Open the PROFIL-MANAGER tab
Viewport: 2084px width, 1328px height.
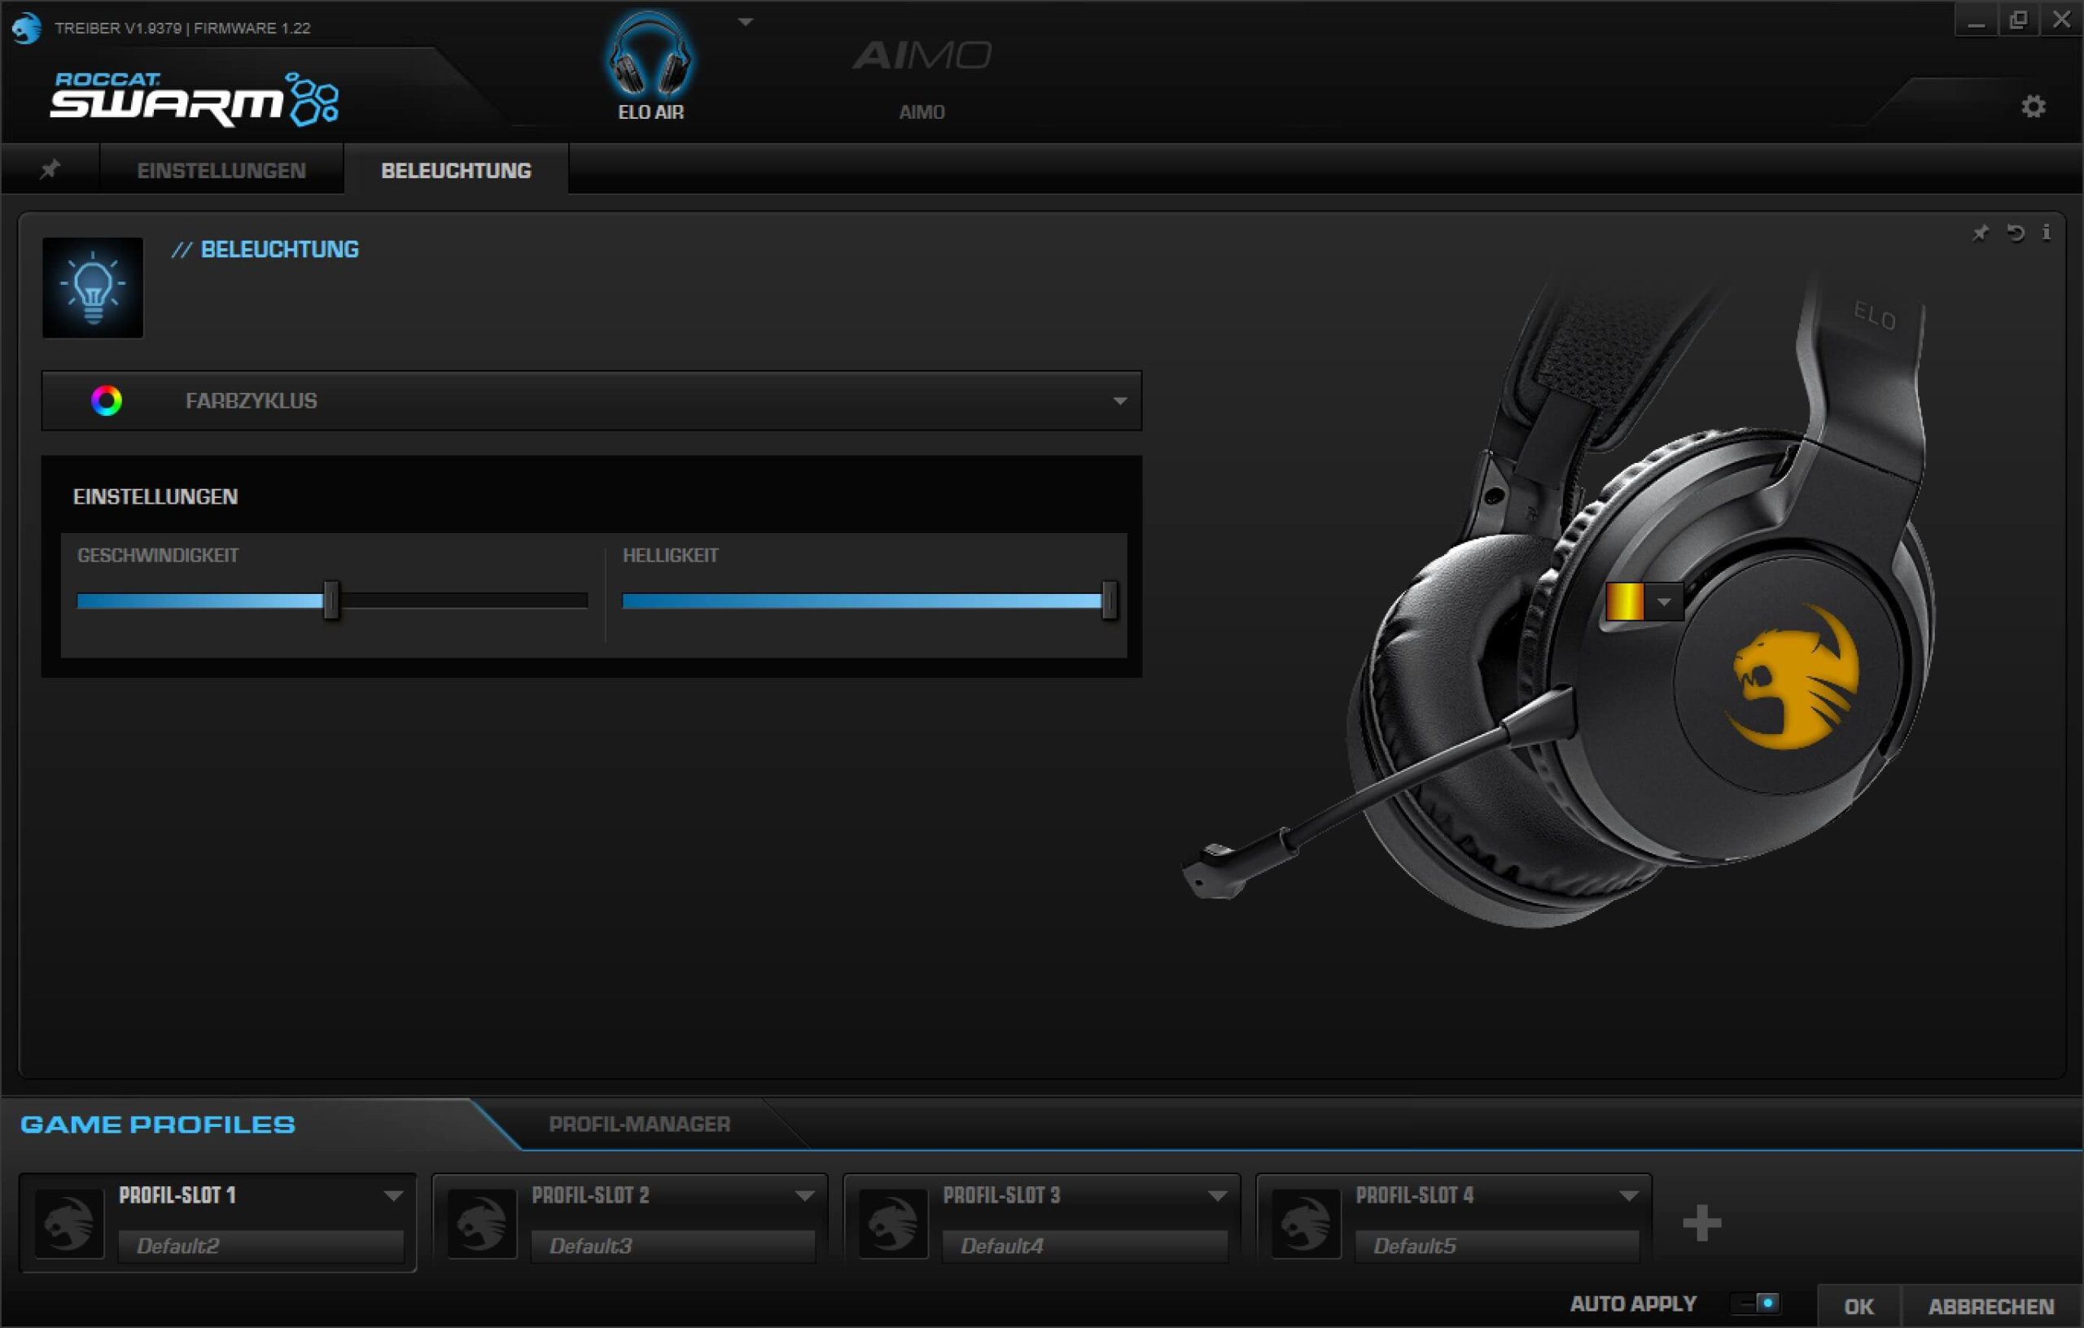click(639, 1124)
